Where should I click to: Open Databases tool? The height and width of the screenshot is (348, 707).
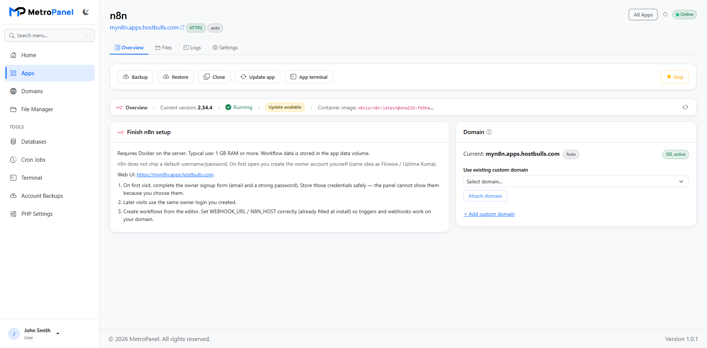[50, 142]
